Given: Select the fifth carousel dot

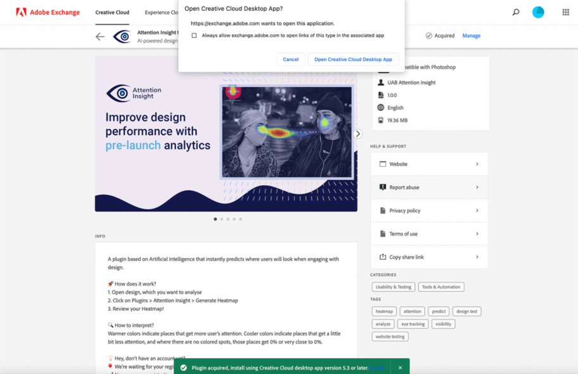Looking at the screenshot, I should pos(240,219).
